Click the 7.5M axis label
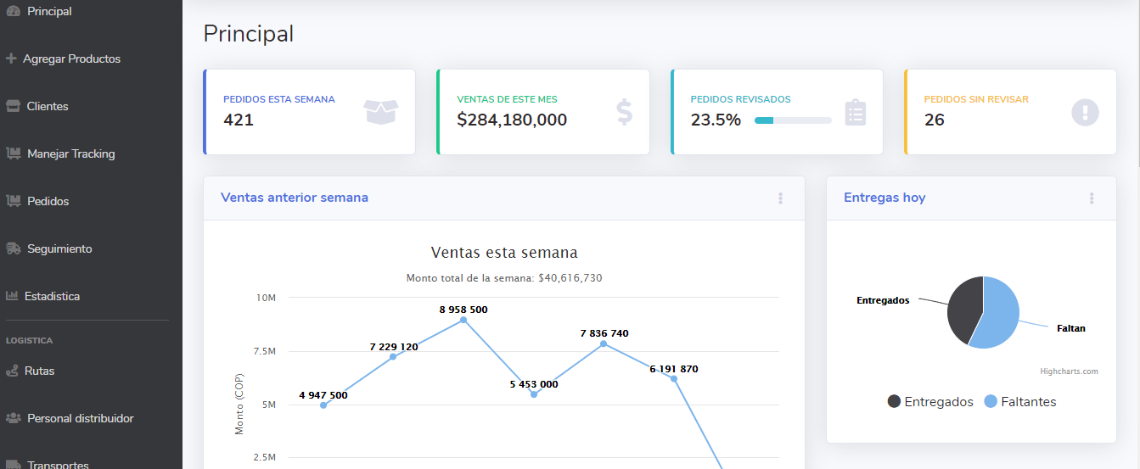1140x469 pixels. 265,351
